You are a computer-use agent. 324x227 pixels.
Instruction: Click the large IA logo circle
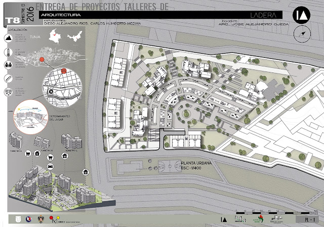(x=302, y=15)
